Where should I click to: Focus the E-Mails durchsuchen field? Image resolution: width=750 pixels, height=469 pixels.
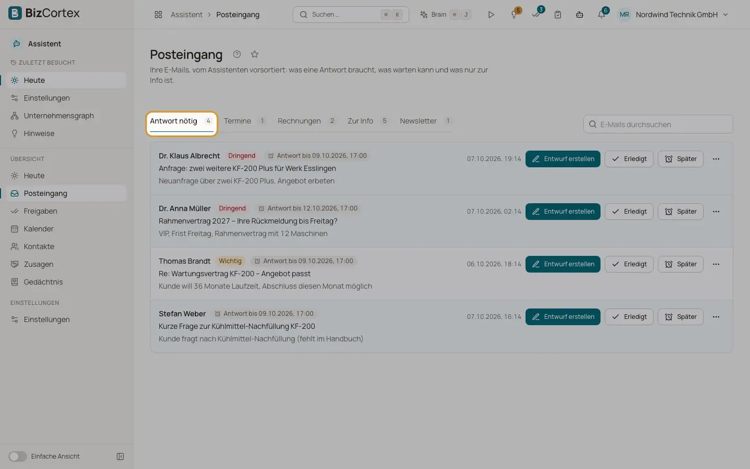(658, 124)
